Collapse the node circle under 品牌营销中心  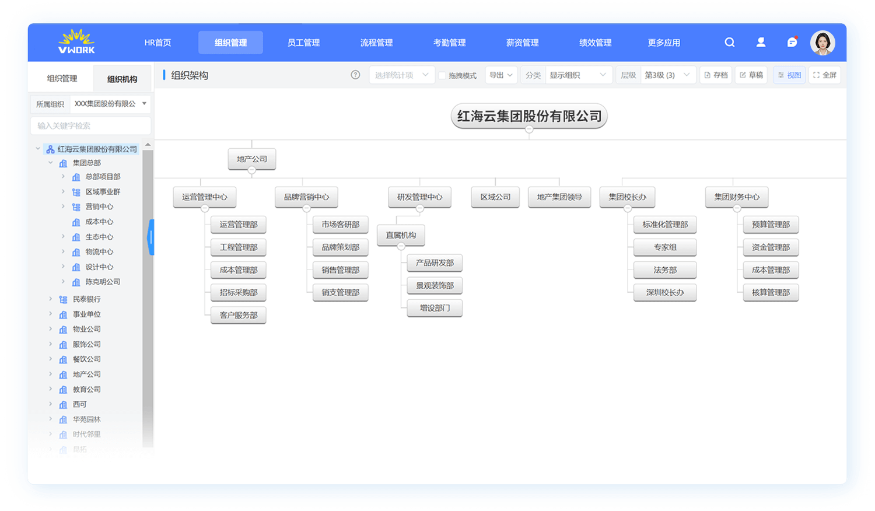pyautogui.click(x=306, y=208)
